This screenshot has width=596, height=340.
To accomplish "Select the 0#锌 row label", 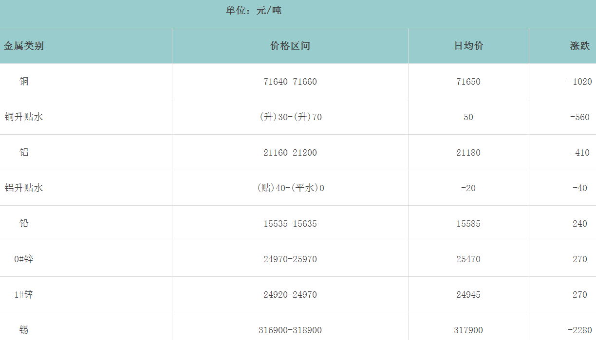I will (x=24, y=259).
